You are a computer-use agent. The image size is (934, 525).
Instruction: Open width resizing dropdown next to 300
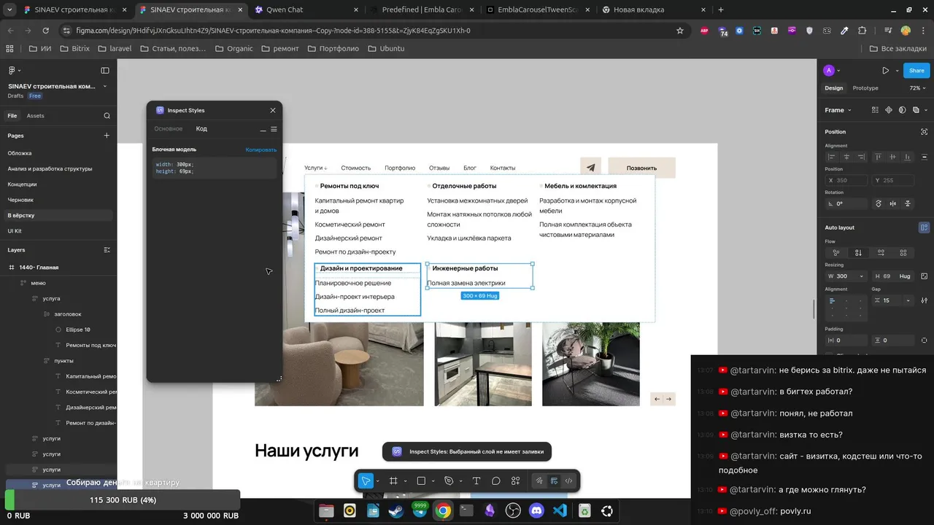point(862,276)
